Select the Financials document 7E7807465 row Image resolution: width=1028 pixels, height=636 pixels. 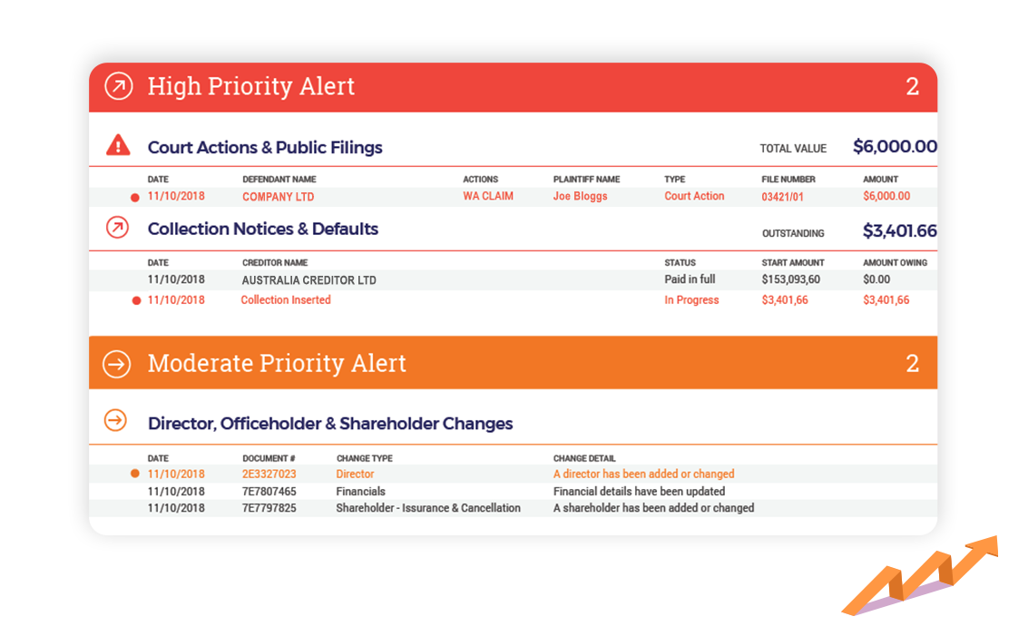point(513,491)
